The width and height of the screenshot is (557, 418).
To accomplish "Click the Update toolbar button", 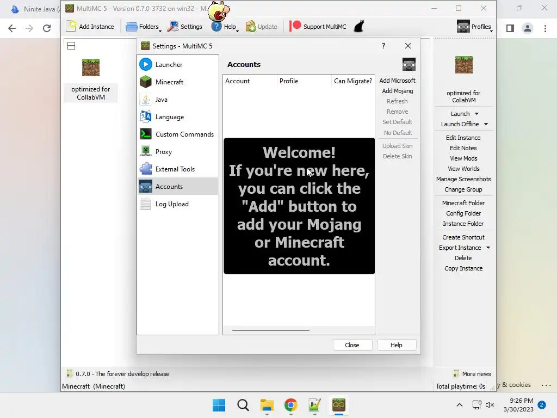I will pyautogui.click(x=261, y=27).
